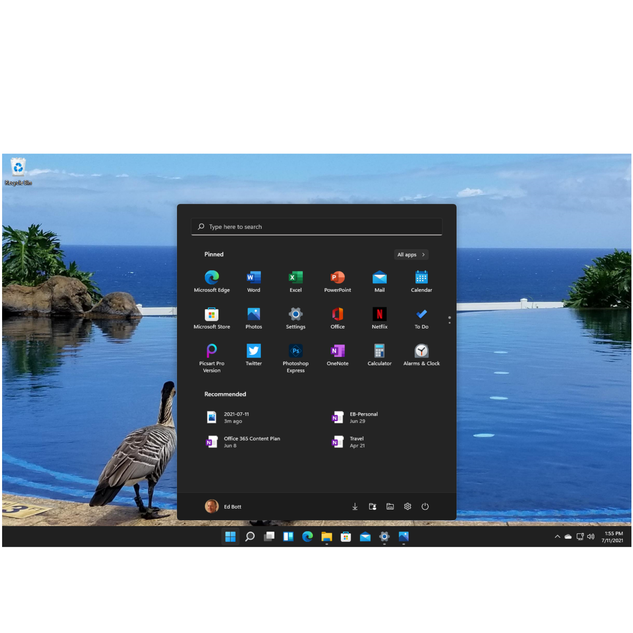Show hidden icons in system tray
The width and height of the screenshot is (633, 633).
557,537
